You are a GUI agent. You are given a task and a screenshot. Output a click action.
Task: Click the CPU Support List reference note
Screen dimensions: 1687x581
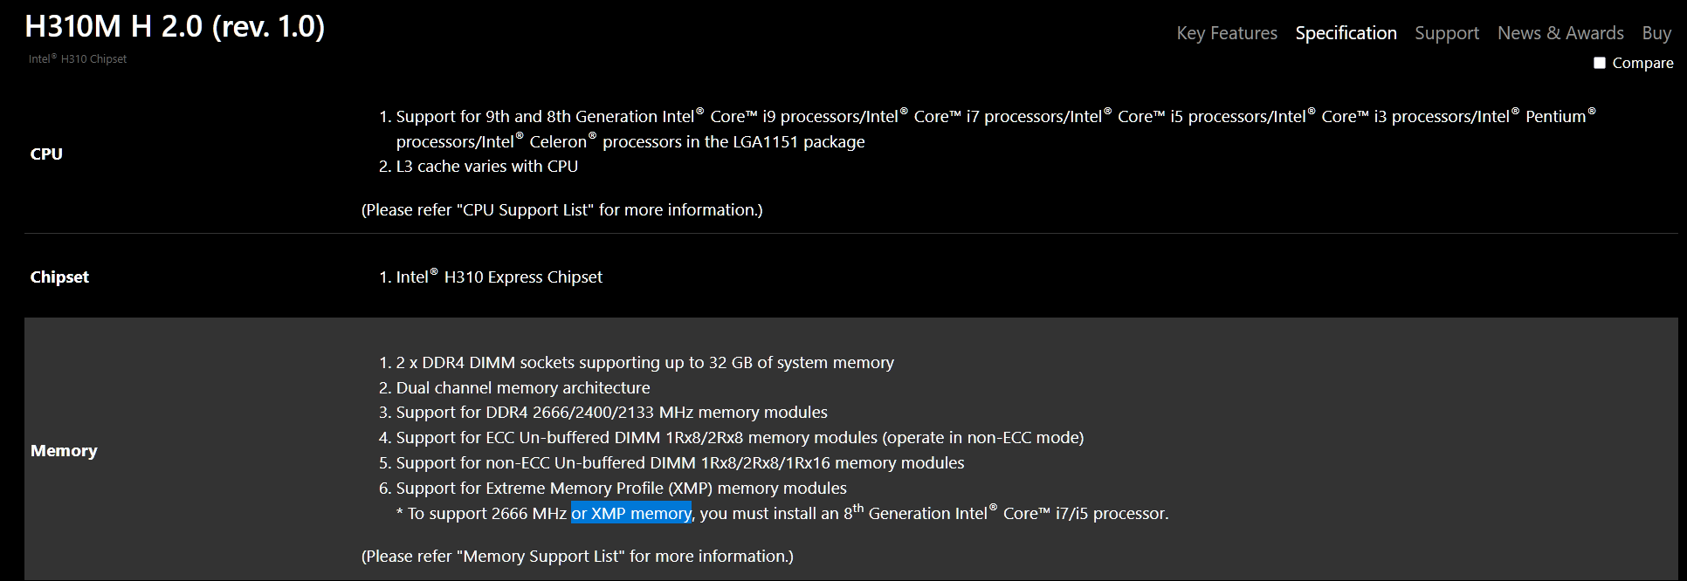pos(562,209)
